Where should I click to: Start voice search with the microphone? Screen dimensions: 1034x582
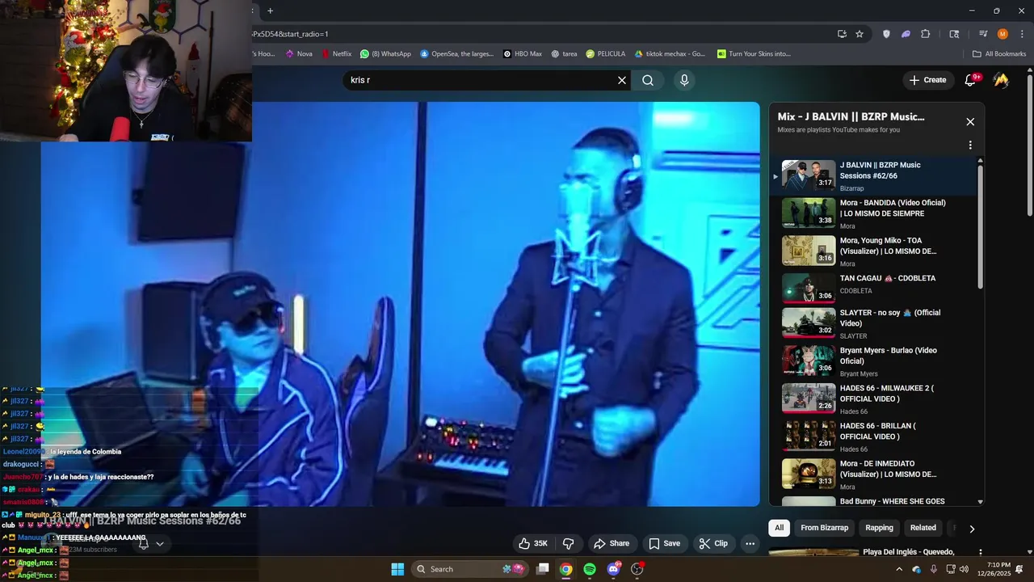(684, 80)
